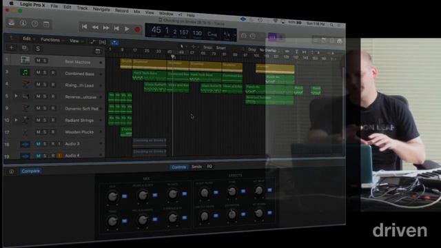Click the tempo value 130 in LCD
Image resolution: width=441 pixels, height=248 pixels.
pos(197,33)
